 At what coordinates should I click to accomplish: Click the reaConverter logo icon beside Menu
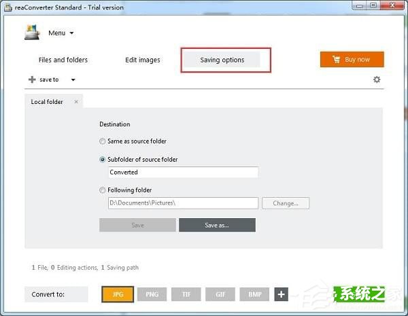tap(32, 32)
